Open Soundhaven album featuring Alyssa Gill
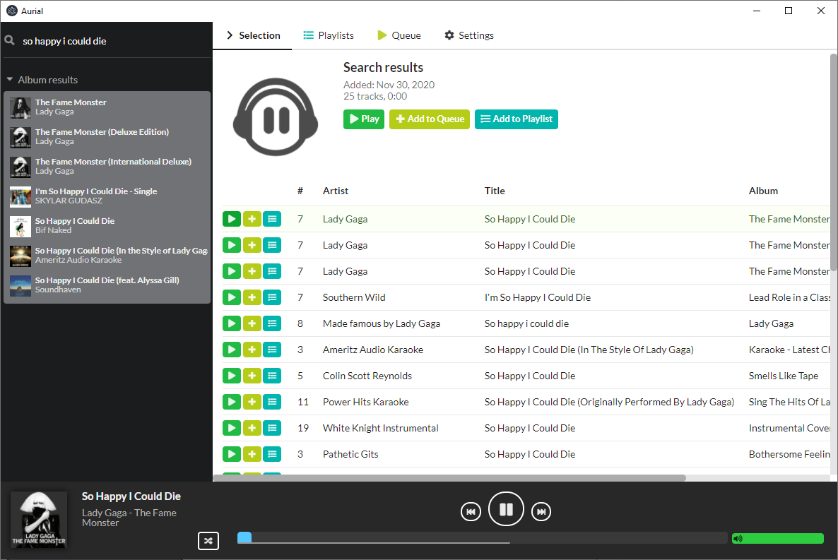 107,285
